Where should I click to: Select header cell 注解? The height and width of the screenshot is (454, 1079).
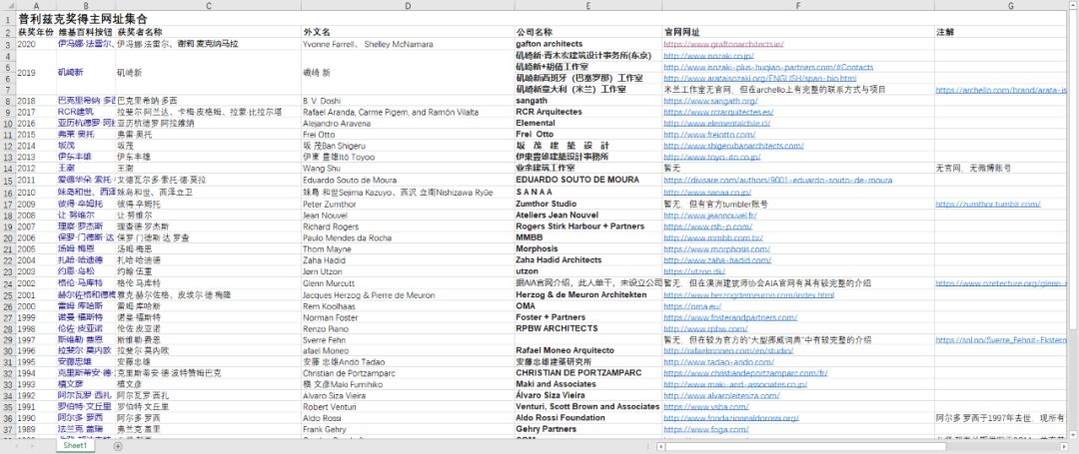pyautogui.click(x=945, y=32)
